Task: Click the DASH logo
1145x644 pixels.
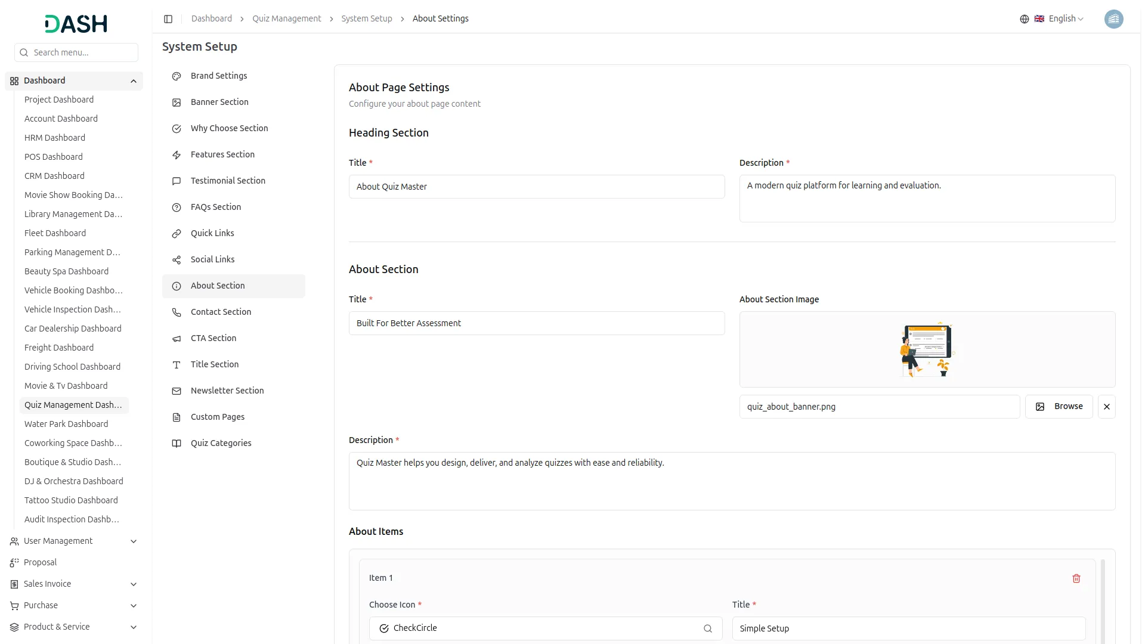Action: click(76, 24)
